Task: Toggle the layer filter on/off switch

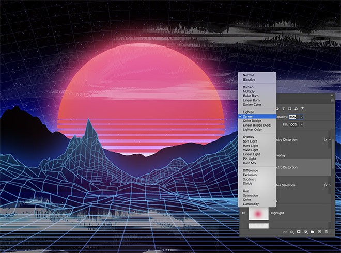Action: 303,108
